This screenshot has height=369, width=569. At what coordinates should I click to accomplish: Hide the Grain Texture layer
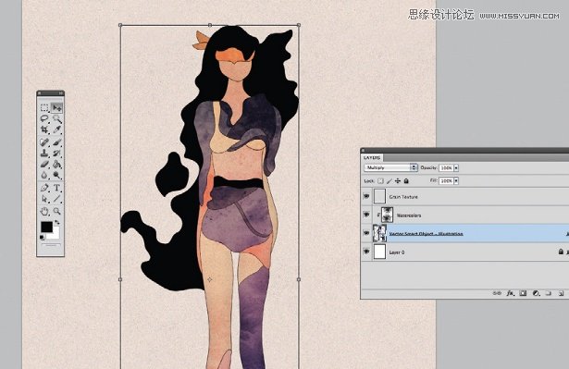[x=366, y=196]
